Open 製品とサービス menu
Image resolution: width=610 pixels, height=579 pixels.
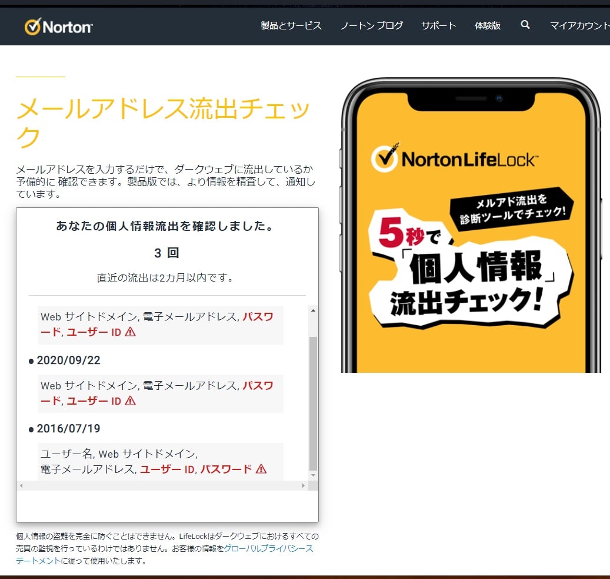pyautogui.click(x=291, y=26)
